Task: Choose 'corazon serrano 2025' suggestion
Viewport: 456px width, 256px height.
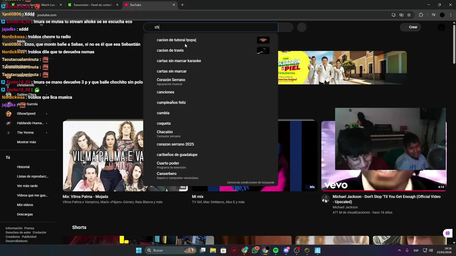Action: point(211,144)
